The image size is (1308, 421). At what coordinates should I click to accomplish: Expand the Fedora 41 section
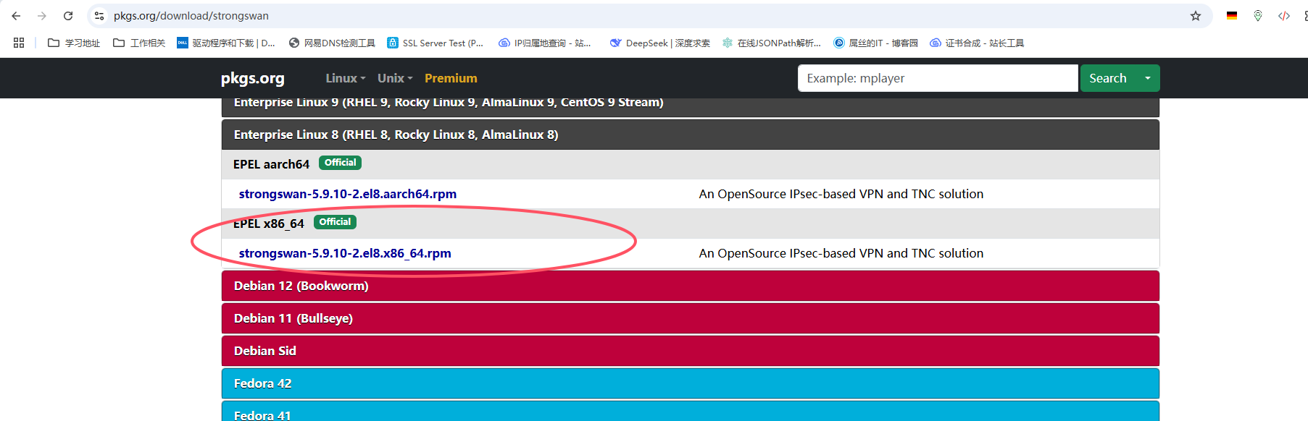tap(690, 412)
